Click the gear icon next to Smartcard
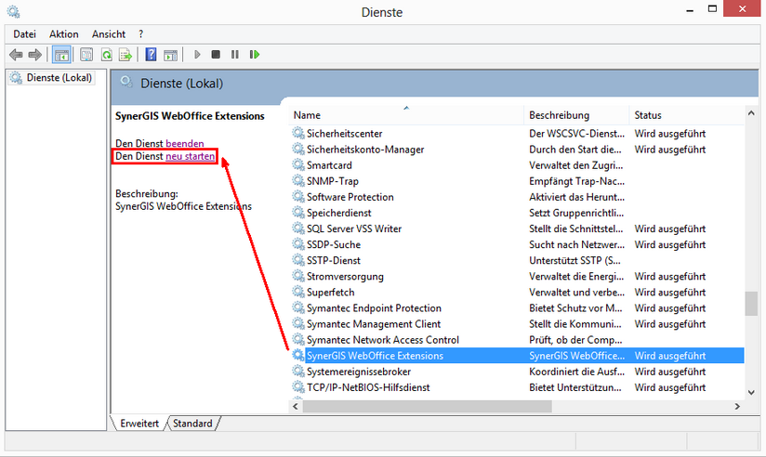The image size is (766, 457). [x=298, y=165]
